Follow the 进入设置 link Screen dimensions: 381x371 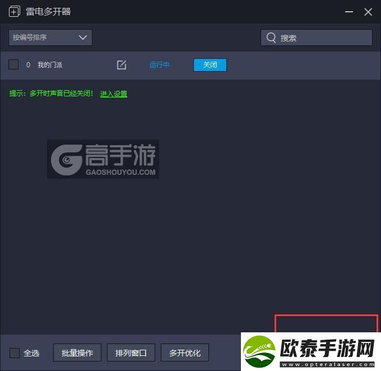click(114, 94)
